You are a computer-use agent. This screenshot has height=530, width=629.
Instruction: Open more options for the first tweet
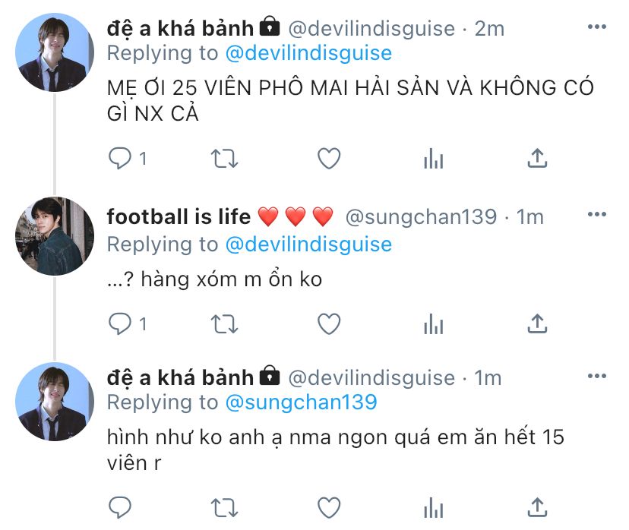coord(596,27)
